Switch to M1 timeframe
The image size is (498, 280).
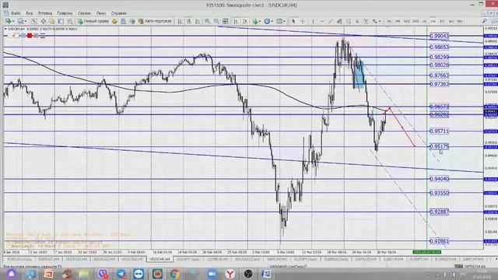click(389, 21)
